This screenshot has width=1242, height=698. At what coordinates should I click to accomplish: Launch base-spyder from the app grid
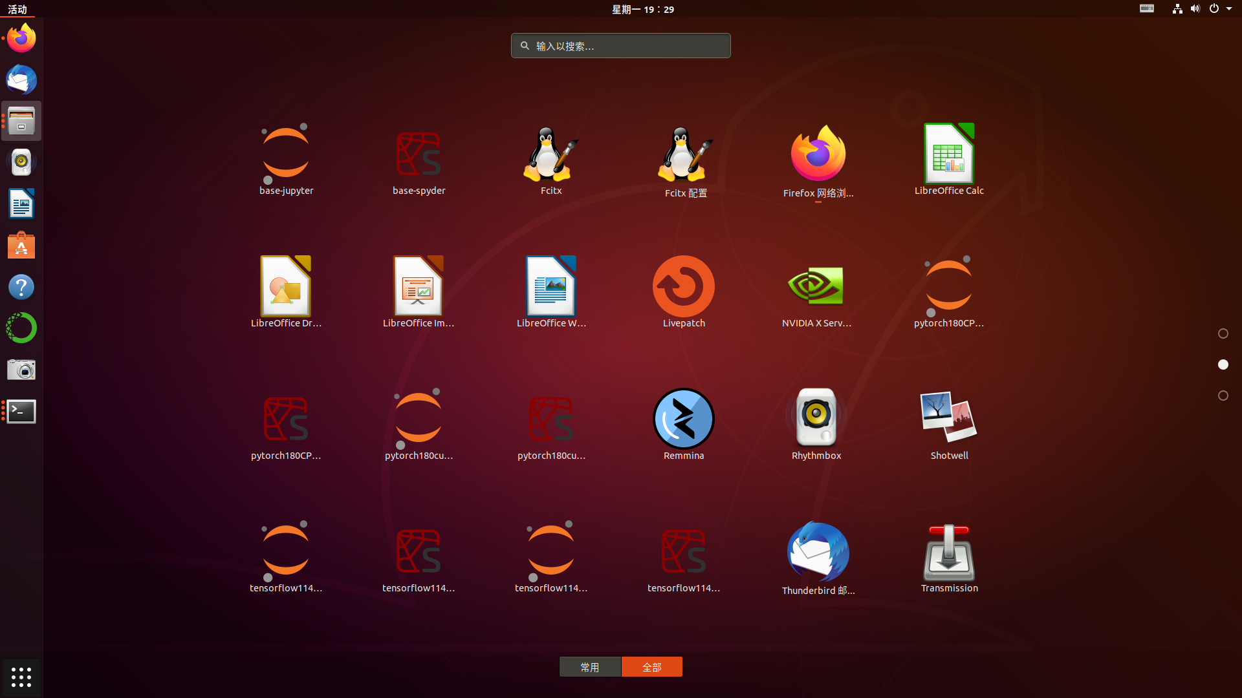point(419,160)
